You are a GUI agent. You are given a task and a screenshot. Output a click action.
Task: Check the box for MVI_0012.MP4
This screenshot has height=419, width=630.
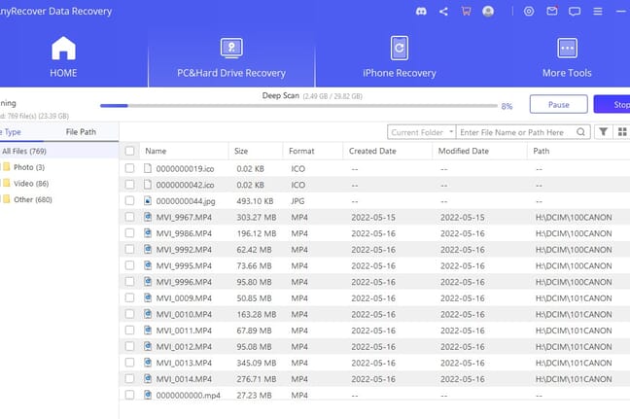129,346
